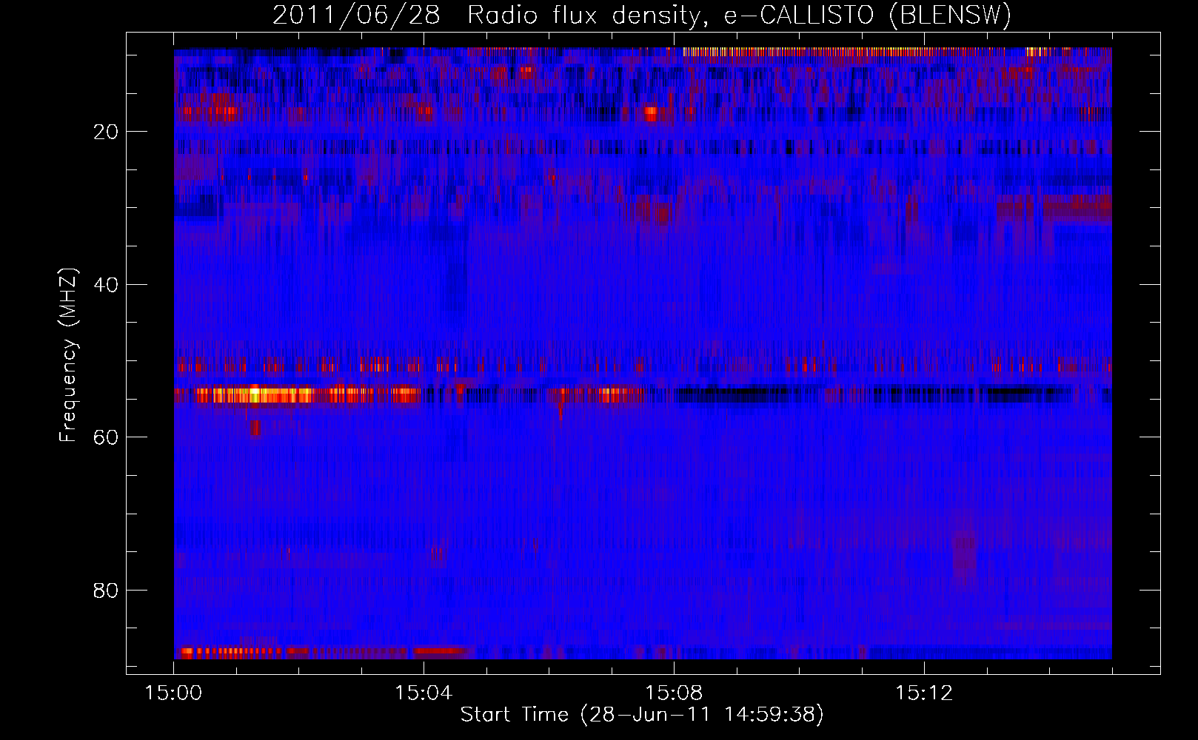This screenshot has width=1198, height=740.
Task: Click the 60 MHz frequency tick label
Action: click(x=106, y=437)
